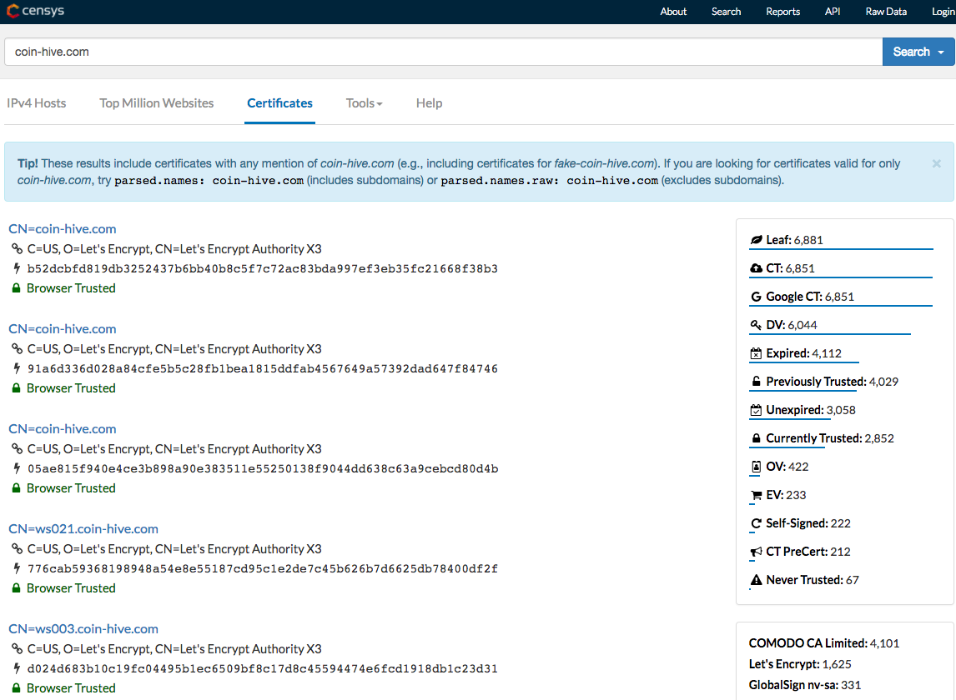Click the CT PreCert megaphone icon
The height and width of the screenshot is (700, 956).
click(757, 552)
